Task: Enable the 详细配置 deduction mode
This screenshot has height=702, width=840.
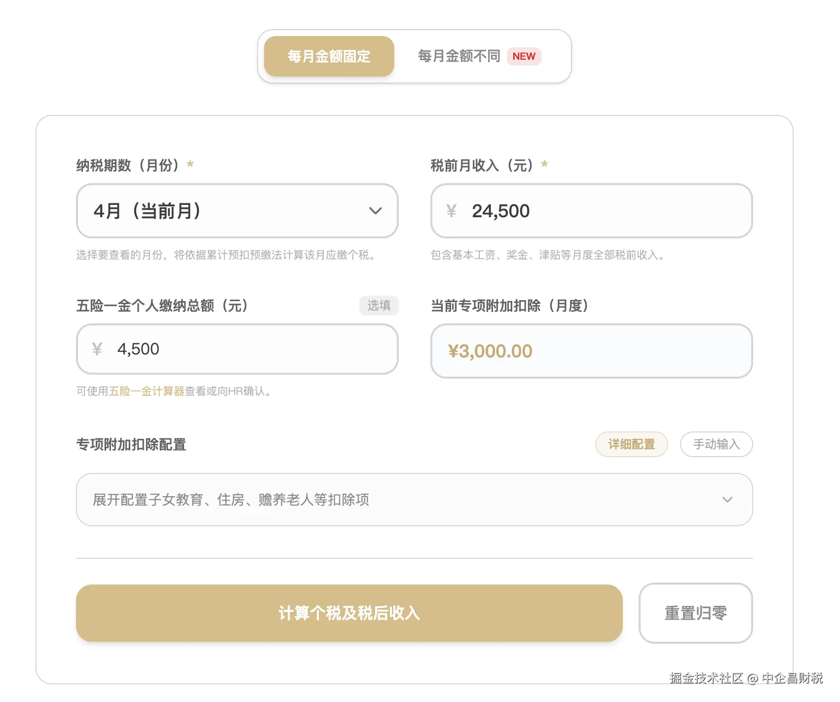Action: pos(632,444)
